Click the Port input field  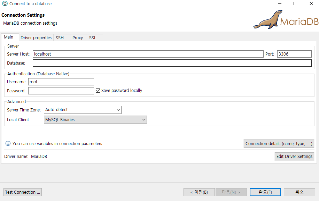click(294, 54)
